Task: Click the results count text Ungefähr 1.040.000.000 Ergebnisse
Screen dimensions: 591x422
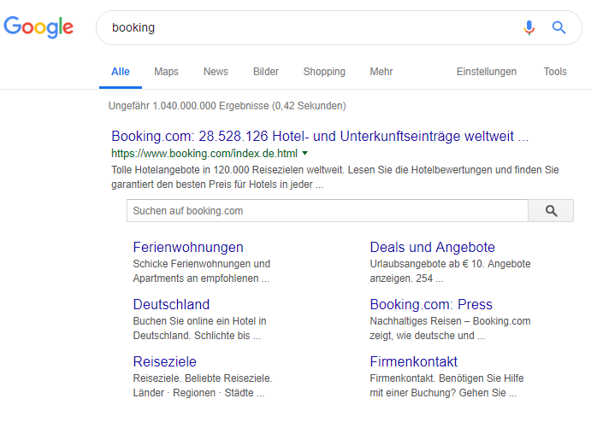Action: point(188,106)
